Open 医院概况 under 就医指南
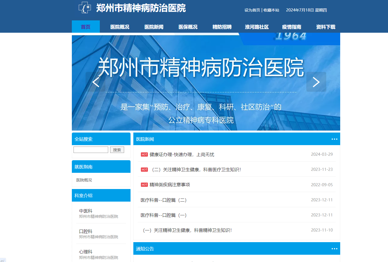The height and width of the screenshot is (262, 388). coord(84,180)
